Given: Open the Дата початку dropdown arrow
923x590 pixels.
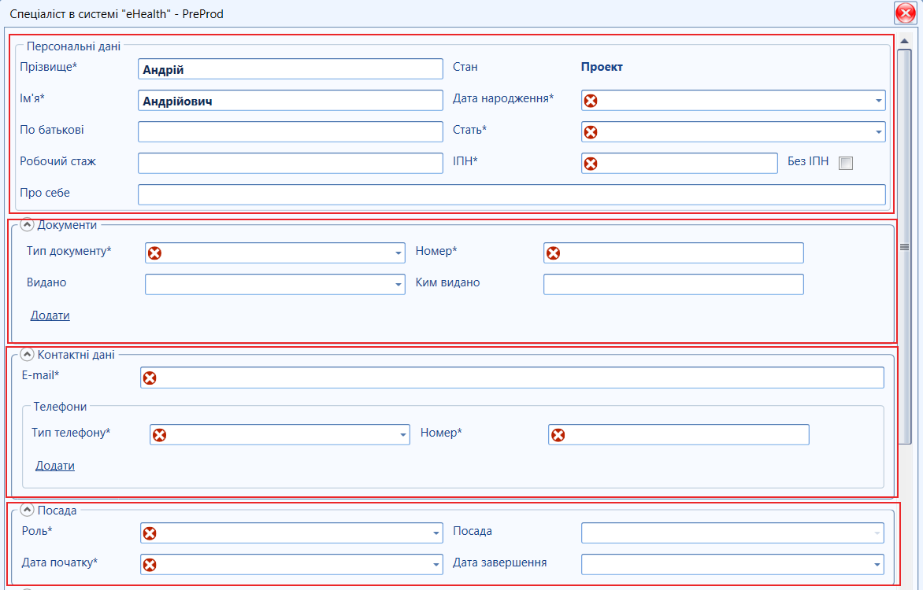Looking at the screenshot, I should [436, 565].
